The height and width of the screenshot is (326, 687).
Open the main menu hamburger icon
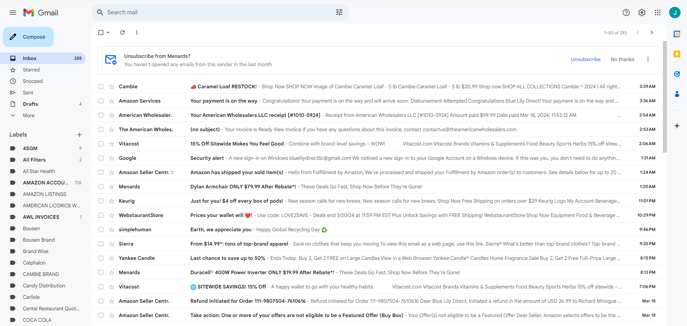click(13, 13)
